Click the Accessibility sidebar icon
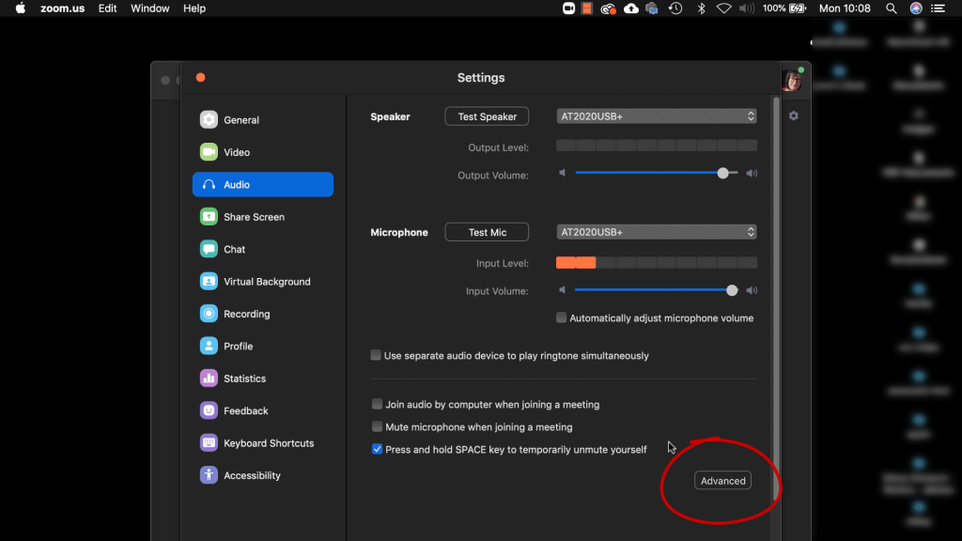This screenshot has width=962, height=541. click(209, 475)
